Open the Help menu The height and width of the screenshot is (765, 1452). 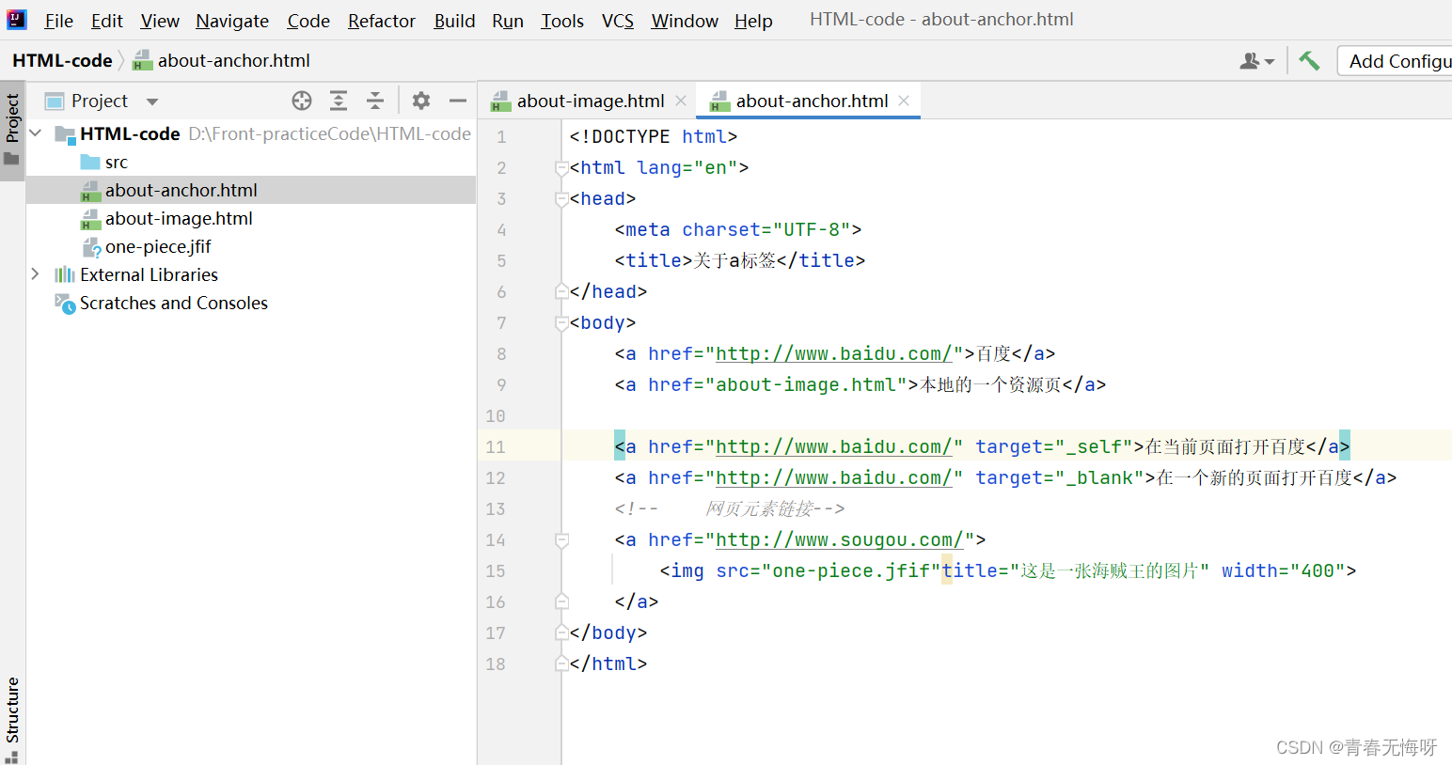click(x=753, y=21)
